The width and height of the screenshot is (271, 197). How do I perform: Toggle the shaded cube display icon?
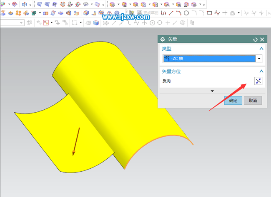click(95, 22)
